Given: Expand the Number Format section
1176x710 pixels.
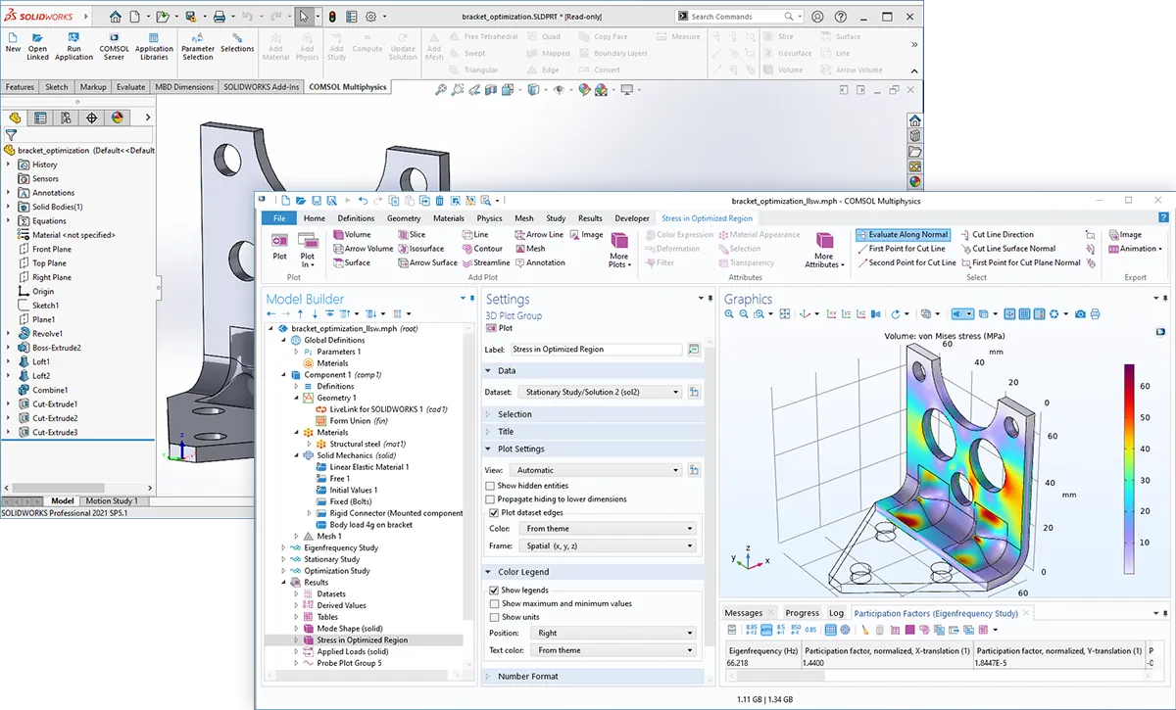Looking at the screenshot, I should point(527,677).
